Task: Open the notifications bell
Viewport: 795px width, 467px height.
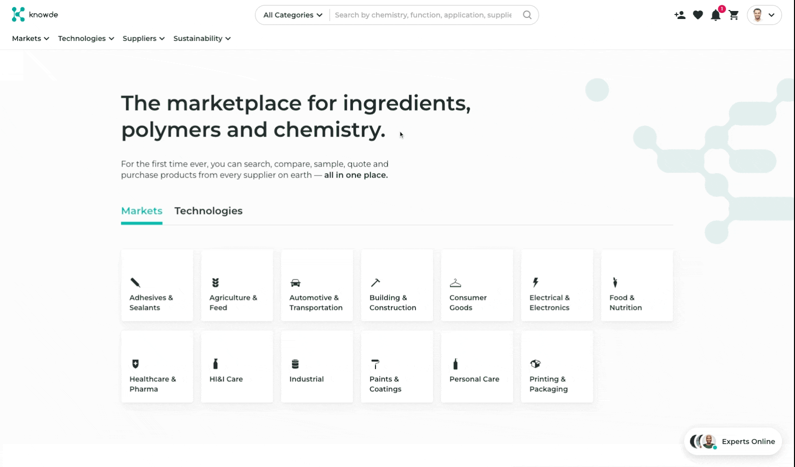Action: [716, 15]
